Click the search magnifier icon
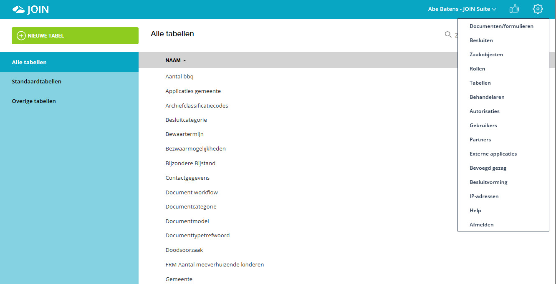Viewport: 556px width, 284px height. (448, 35)
